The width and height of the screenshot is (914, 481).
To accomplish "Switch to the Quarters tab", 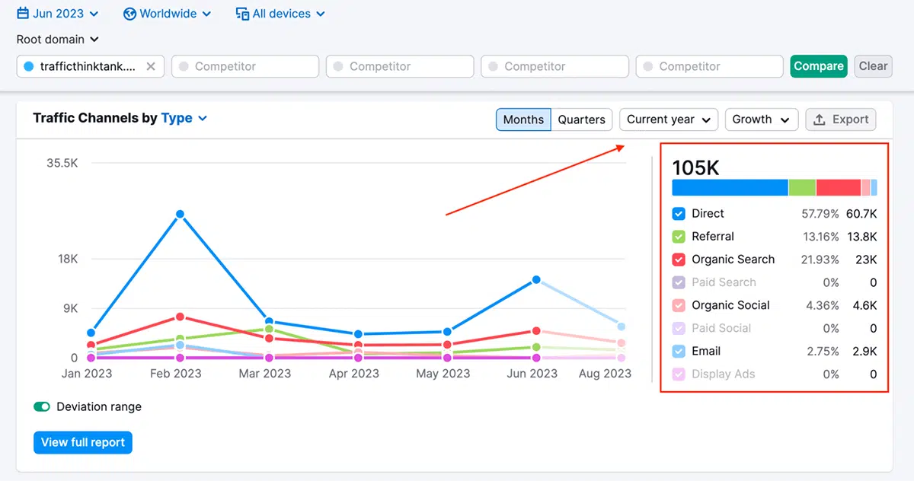I will pos(581,119).
